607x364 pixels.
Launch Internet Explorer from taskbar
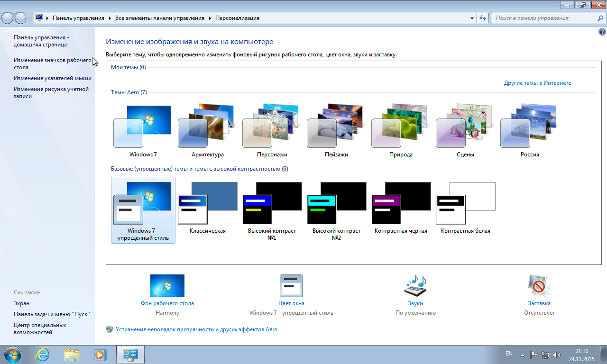pos(43,355)
